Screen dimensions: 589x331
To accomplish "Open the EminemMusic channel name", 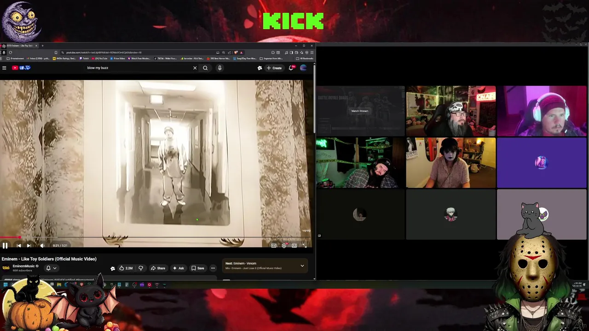I will tap(23, 266).
